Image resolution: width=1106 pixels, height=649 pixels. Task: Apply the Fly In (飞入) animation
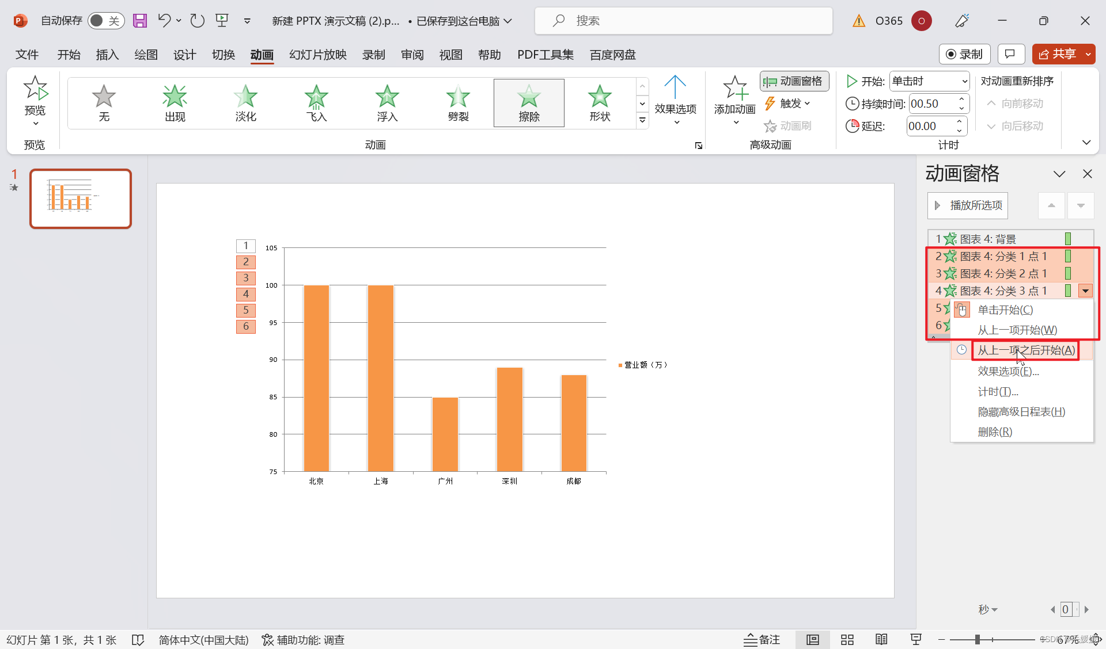pyautogui.click(x=316, y=102)
